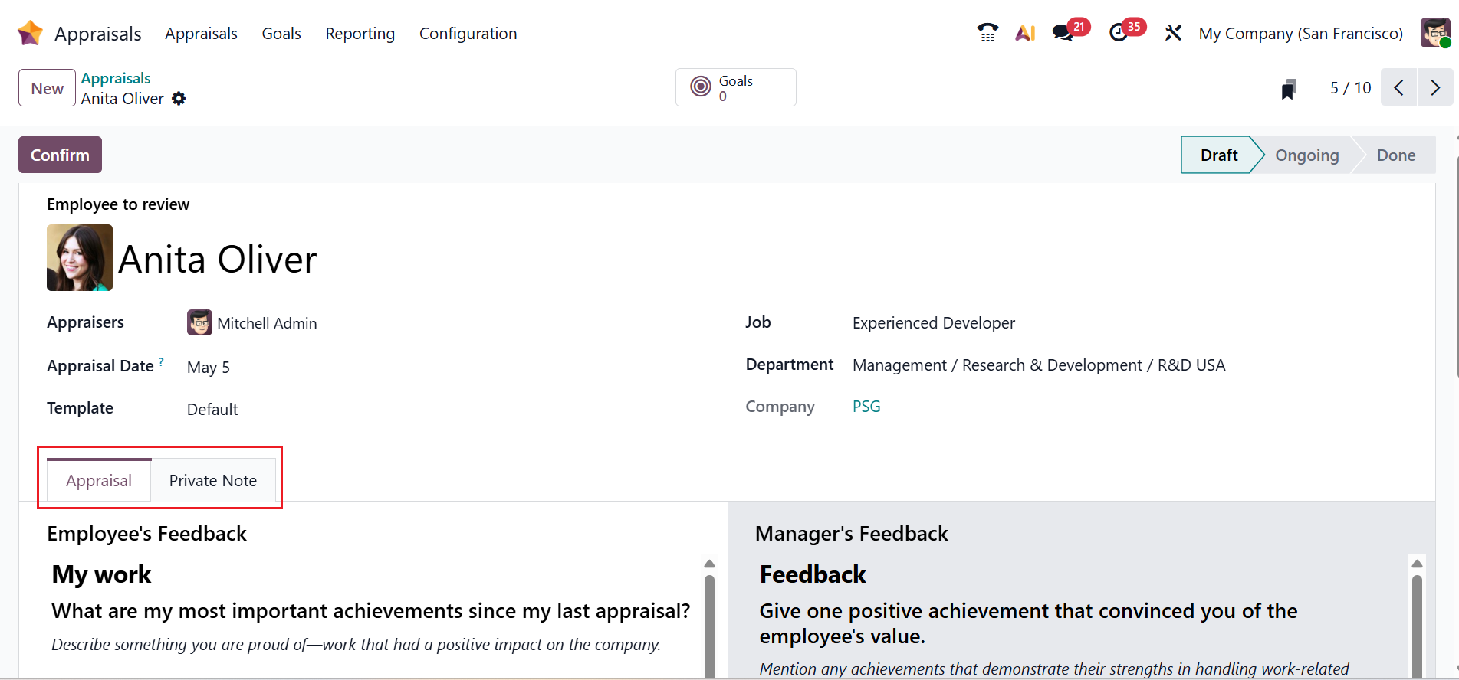Open the Reporting menu

point(360,34)
